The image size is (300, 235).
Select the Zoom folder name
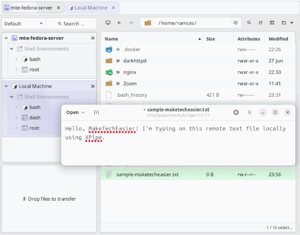130,84
